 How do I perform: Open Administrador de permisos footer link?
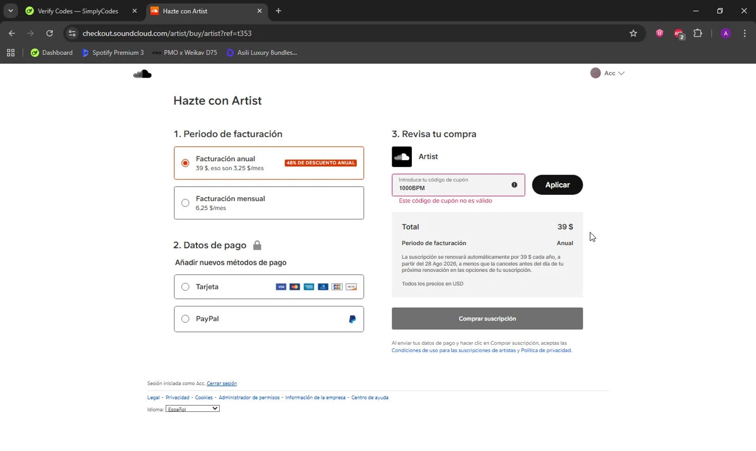[x=249, y=398]
